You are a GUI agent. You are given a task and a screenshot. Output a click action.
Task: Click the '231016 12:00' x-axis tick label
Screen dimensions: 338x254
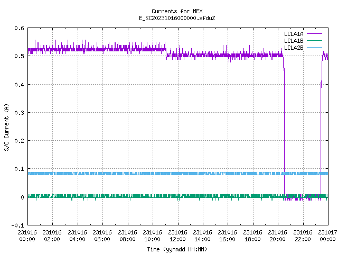pyautogui.click(x=178, y=236)
